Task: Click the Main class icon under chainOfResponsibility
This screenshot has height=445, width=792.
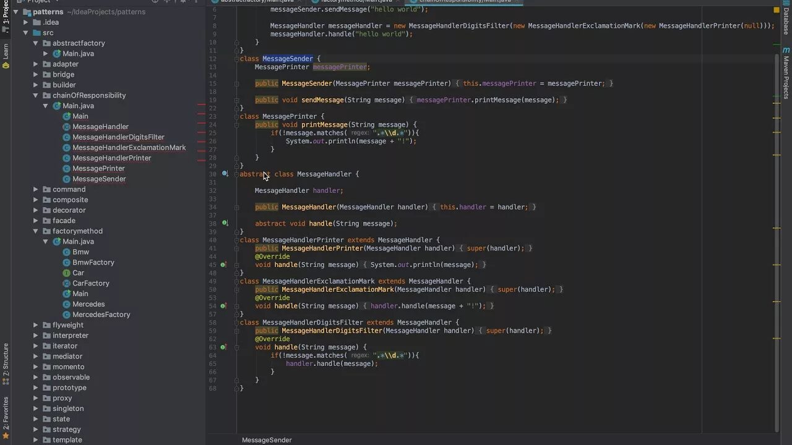Action: pyautogui.click(x=66, y=116)
